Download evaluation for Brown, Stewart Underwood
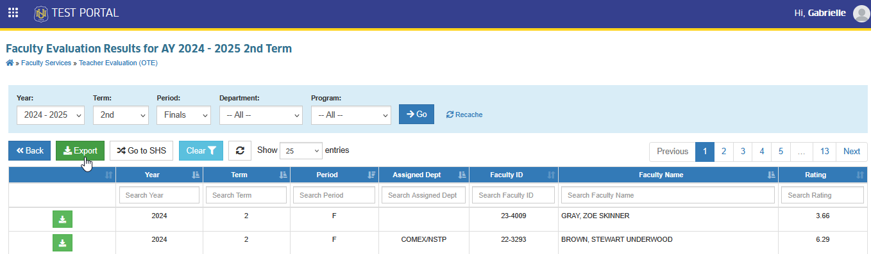The height and width of the screenshot is (254, 871). tap(62, 243)
